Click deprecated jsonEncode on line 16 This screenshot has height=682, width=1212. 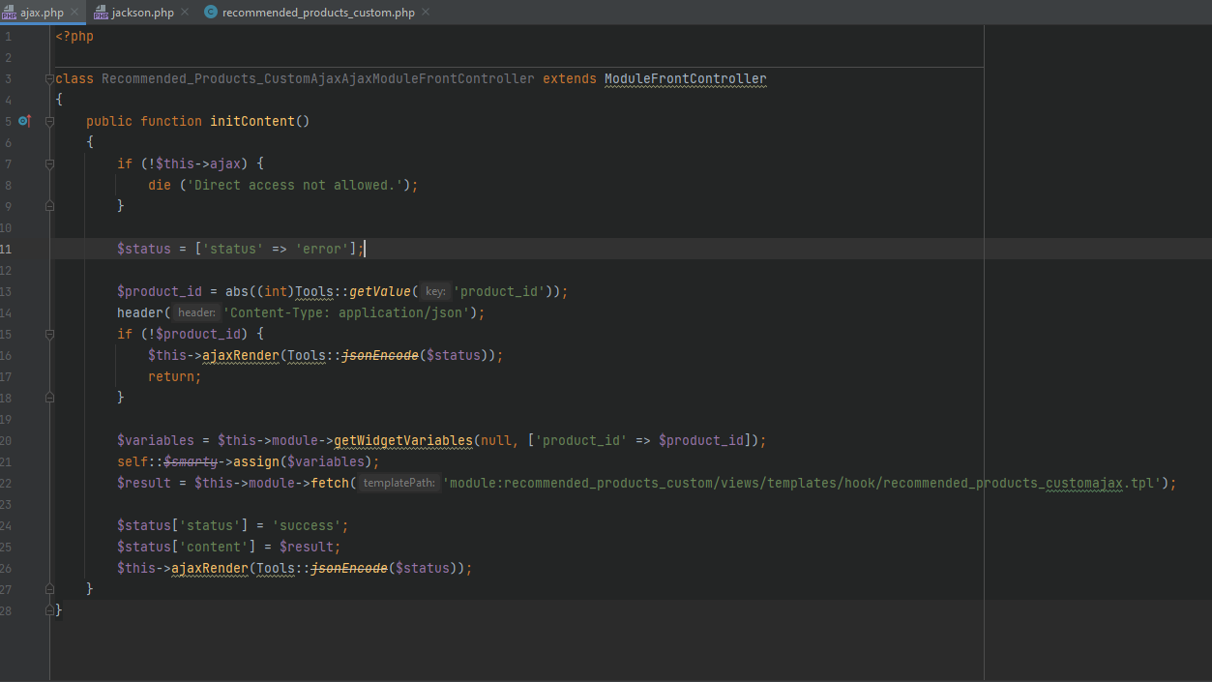pos(380,355)
